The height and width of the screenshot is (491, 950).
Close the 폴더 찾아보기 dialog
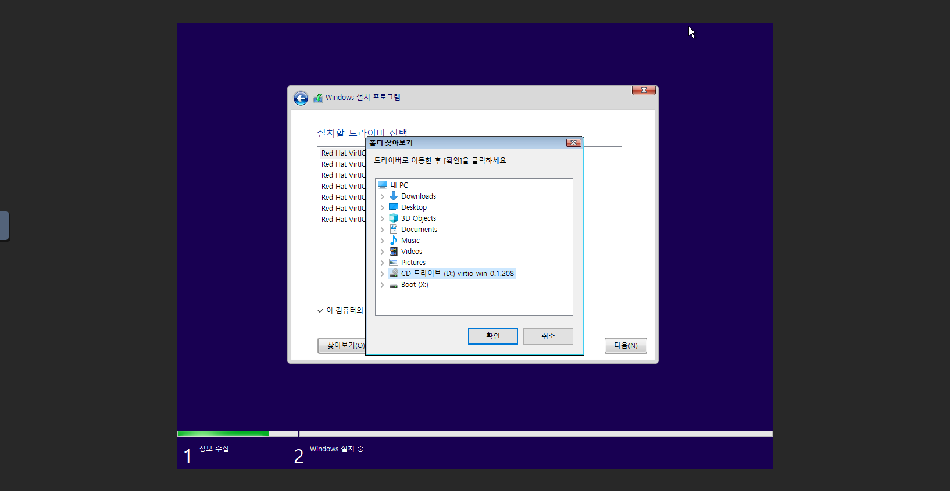pyautogui.click(x=573, y=143)
